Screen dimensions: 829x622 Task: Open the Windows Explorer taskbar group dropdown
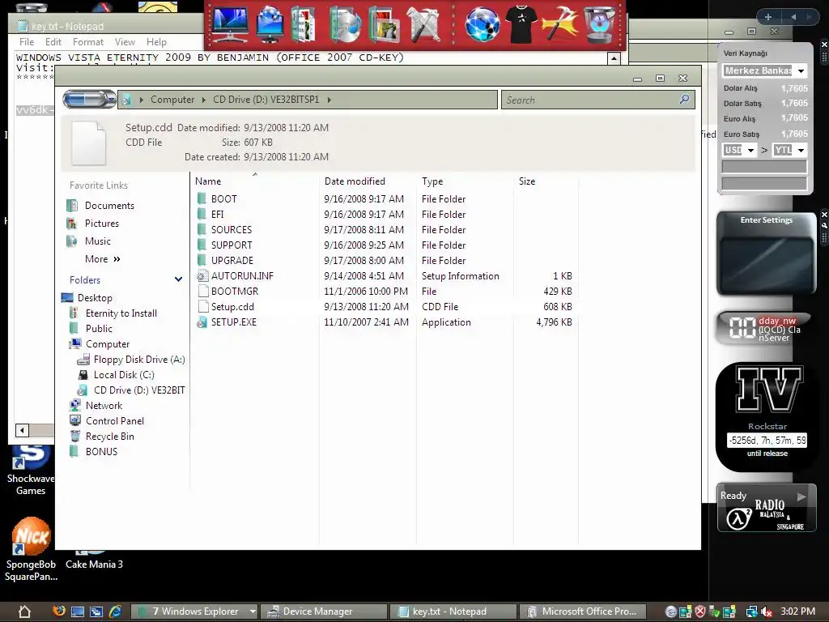click(x=253, y=611)
